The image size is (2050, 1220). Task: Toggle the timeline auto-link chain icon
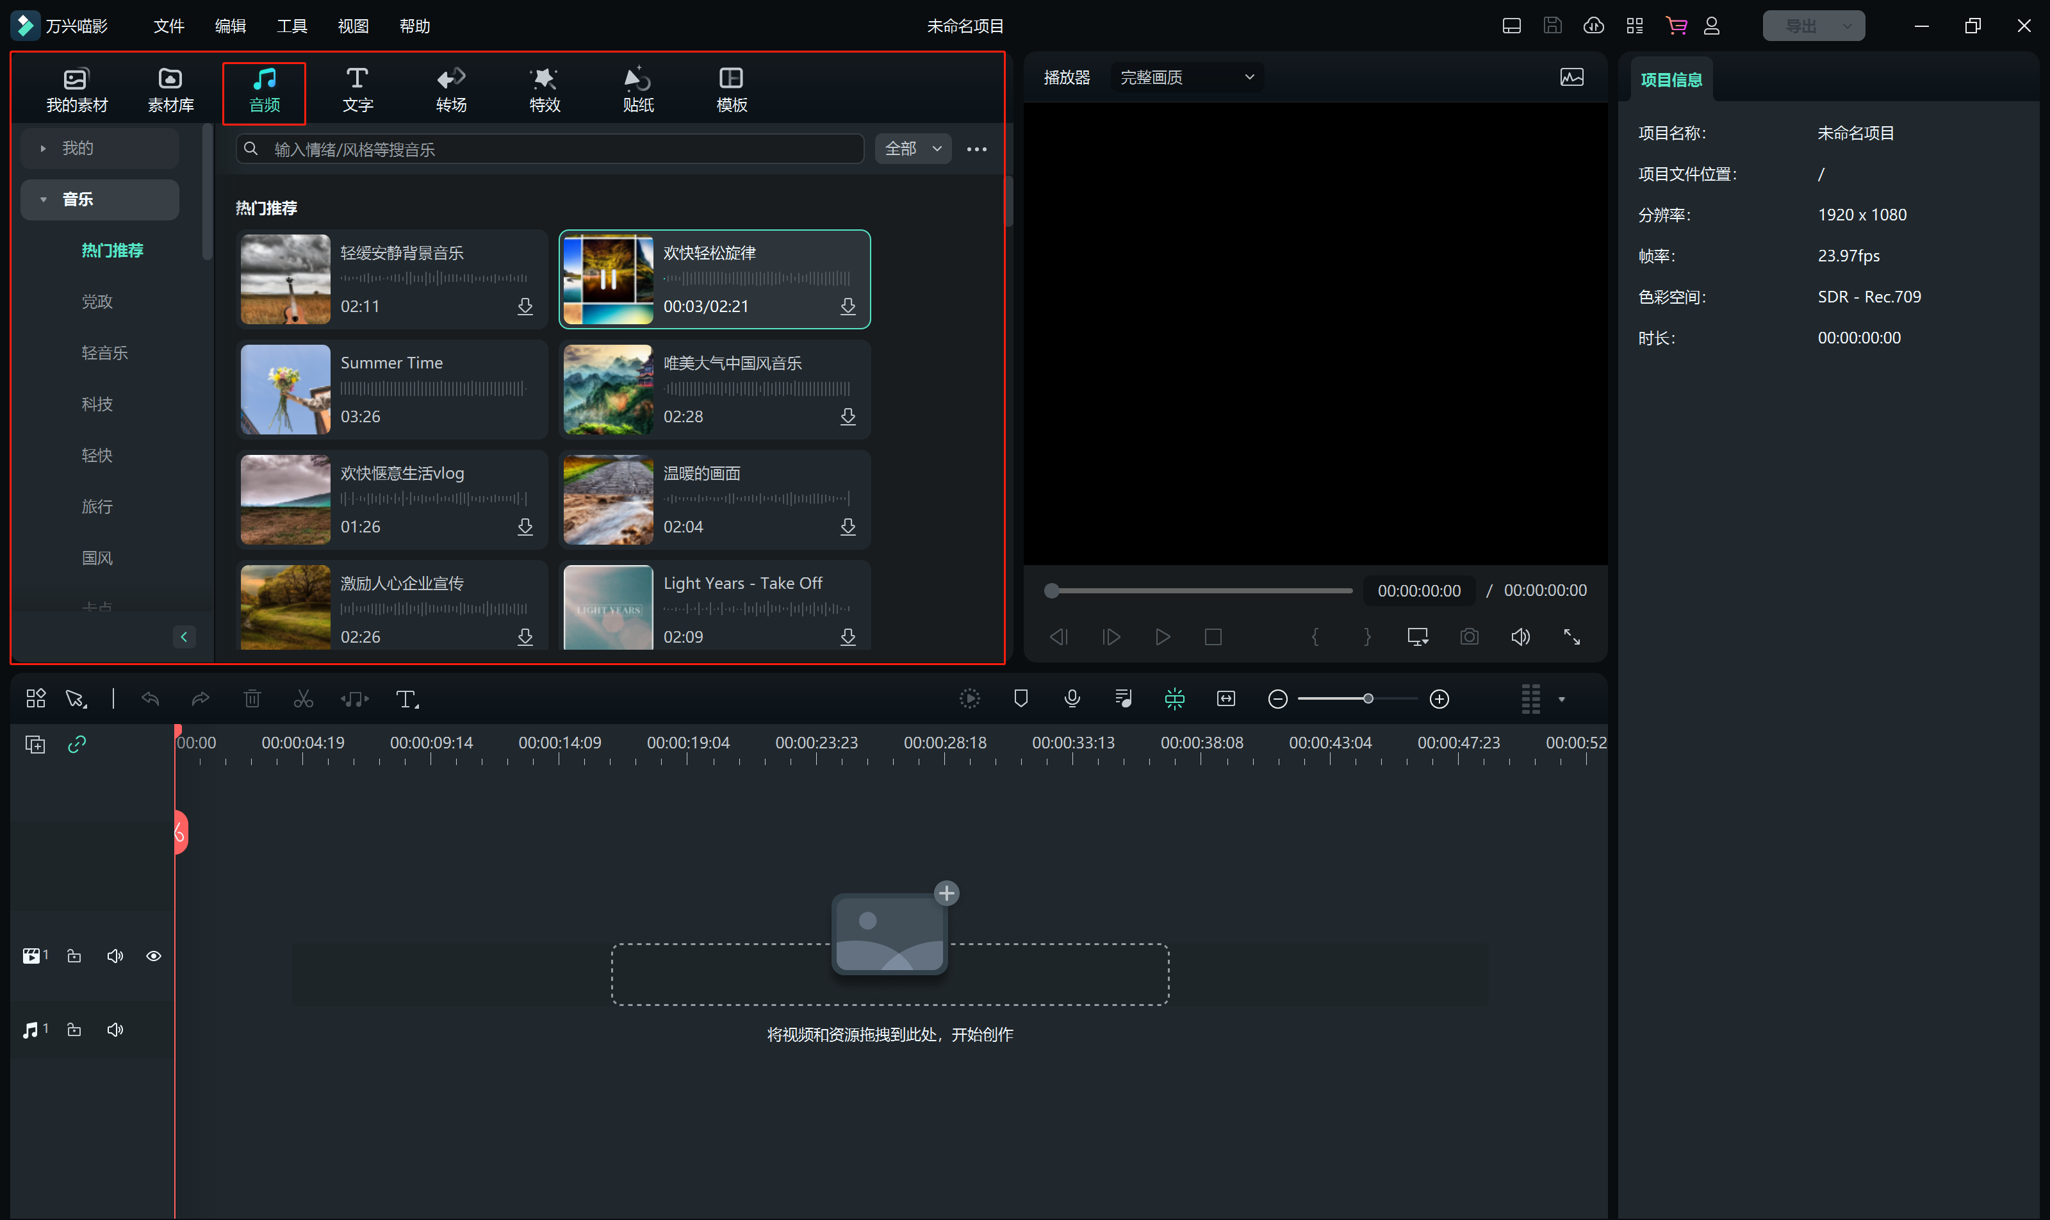tap(76, 744)
